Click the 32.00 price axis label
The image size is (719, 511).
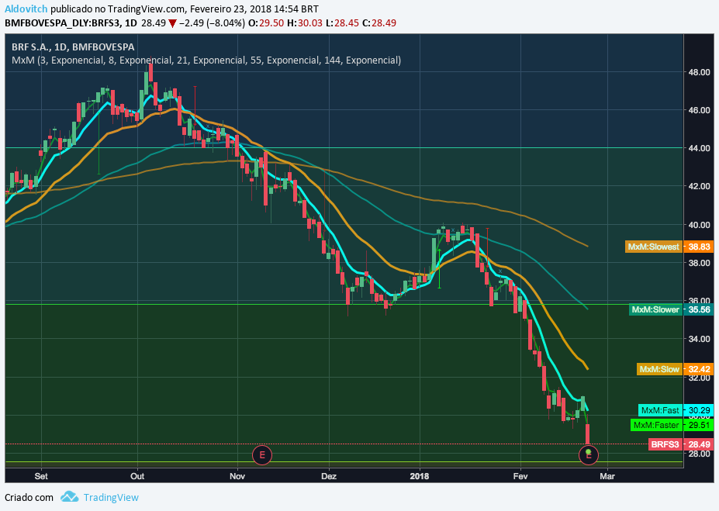699,378
